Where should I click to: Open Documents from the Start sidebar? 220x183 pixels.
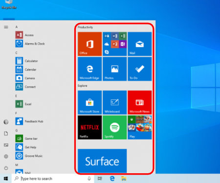(x=6, y=134)
